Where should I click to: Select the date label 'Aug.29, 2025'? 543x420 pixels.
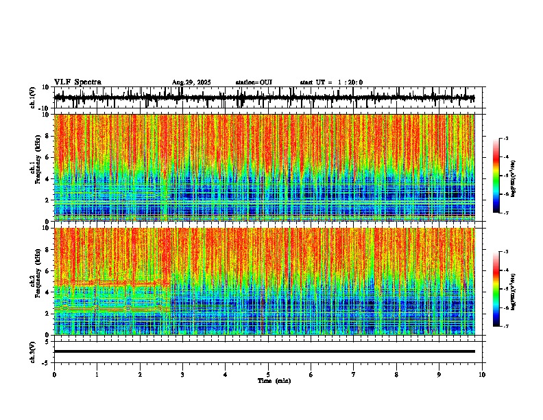point(191,82)
